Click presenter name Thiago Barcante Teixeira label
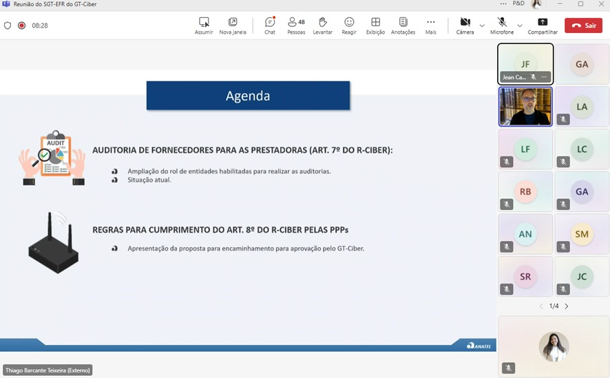610x378 pixels. tap(48, 370)
